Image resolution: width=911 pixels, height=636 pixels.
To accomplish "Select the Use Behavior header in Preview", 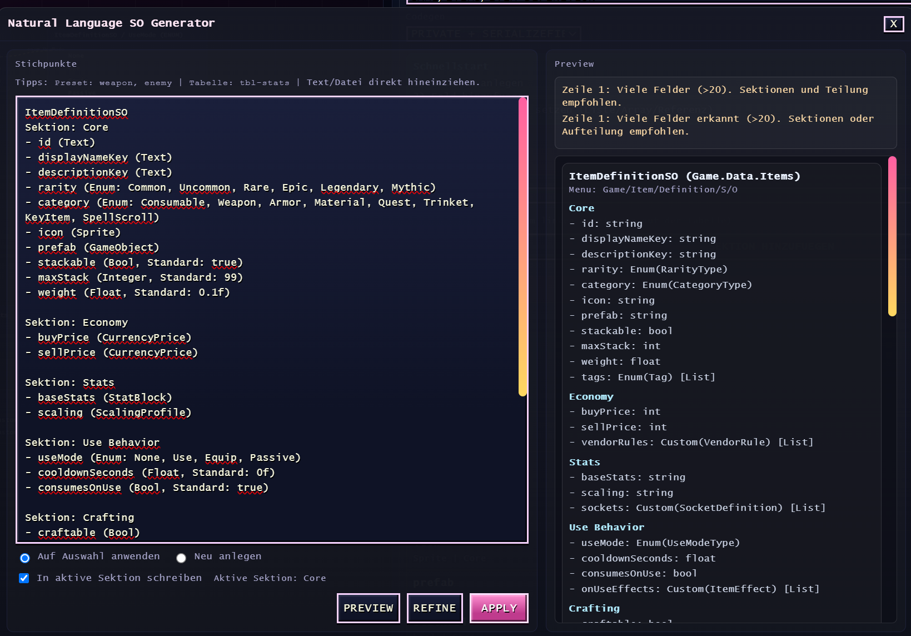I will pyautogui.click(x=606, y=527).
